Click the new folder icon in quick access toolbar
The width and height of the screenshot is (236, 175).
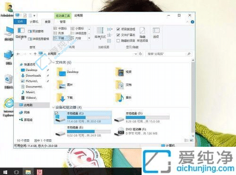point(30,16)
